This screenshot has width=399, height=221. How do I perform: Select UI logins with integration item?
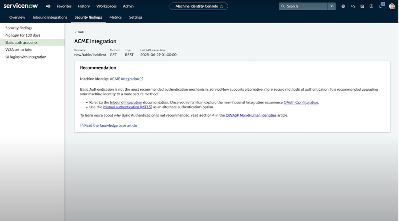click(x=26, y=57)
